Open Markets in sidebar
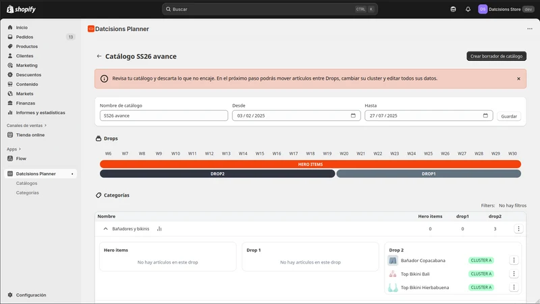This screenshot has height=304, width=540. pyautogui.click(x=24, y=94)
